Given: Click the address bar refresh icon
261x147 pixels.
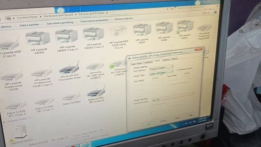Looking at the screenshot, I should point(172,9).
